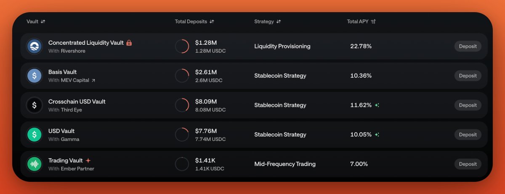The width and height of the screenshot is (505, 194).
Task: Deposit into Crosschain USD Vault
Action: 468,105
